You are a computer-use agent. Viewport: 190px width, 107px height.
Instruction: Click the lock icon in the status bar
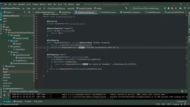pyautogui.click(x=181, y=104)
